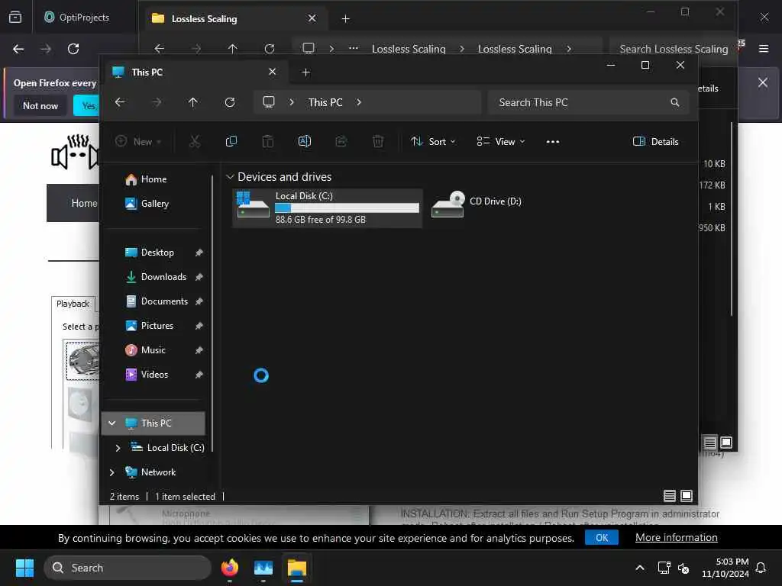Click OK on cookie banner

(602, 538)
